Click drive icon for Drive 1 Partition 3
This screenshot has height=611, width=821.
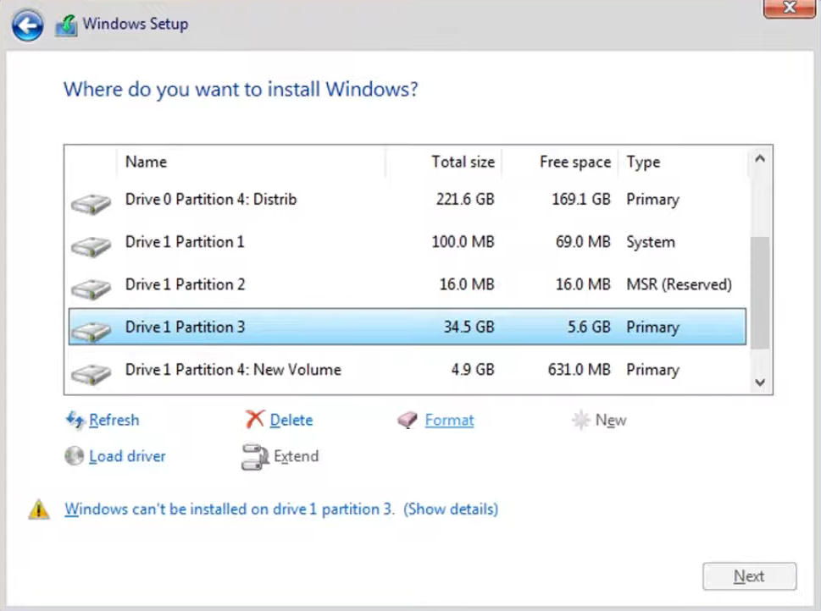coord(91,332)
